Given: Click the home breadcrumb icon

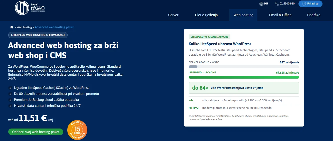Looking at the screenshot, I should tap(12, 27).
